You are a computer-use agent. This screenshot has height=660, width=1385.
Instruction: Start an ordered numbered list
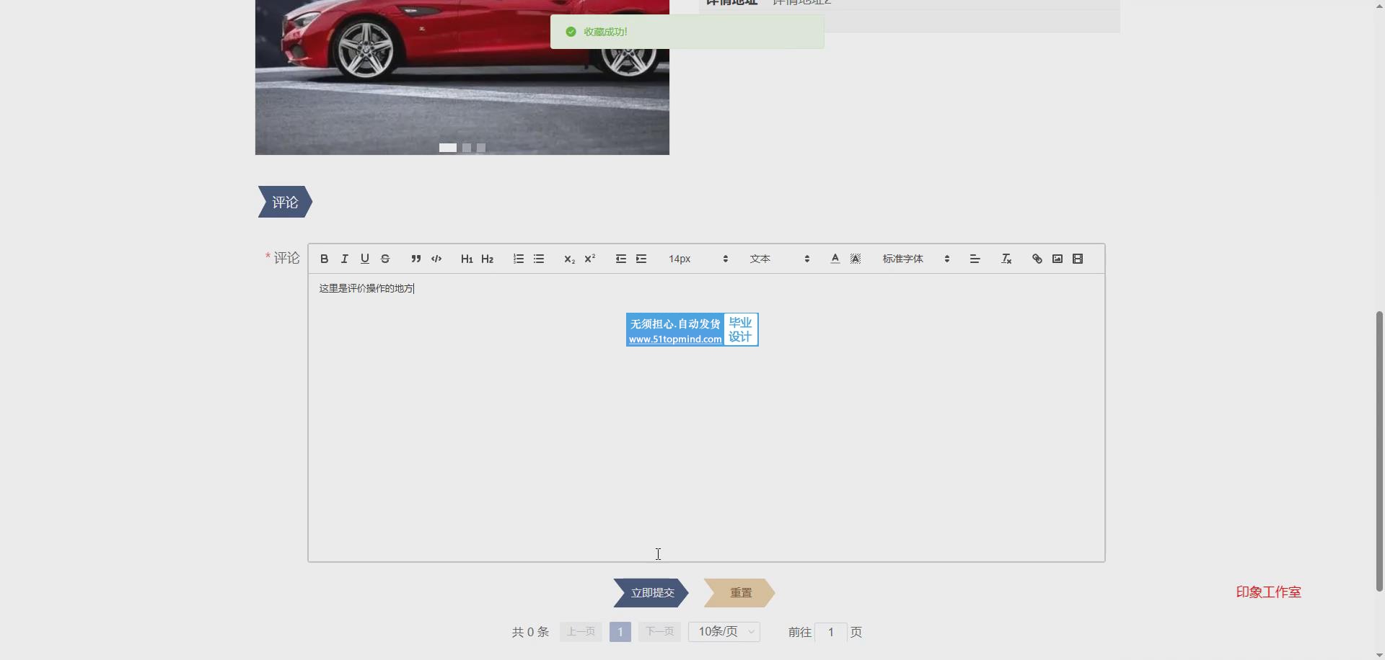point(518,259)
